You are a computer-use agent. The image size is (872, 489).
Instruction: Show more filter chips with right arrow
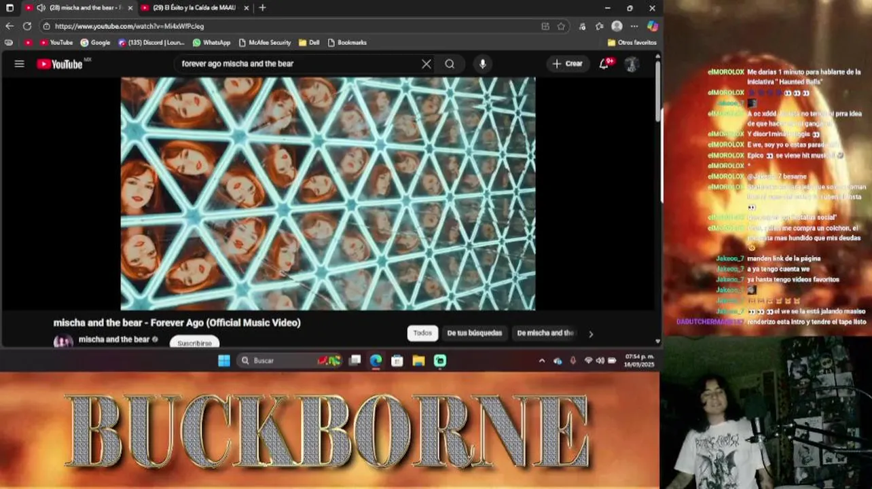coord(591,333)
